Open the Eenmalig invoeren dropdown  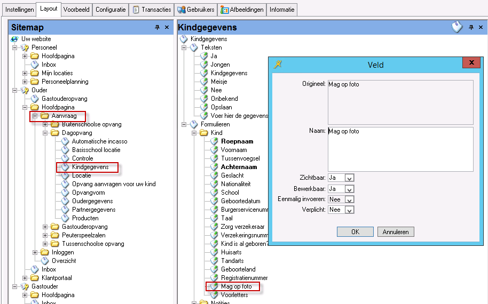349,199
